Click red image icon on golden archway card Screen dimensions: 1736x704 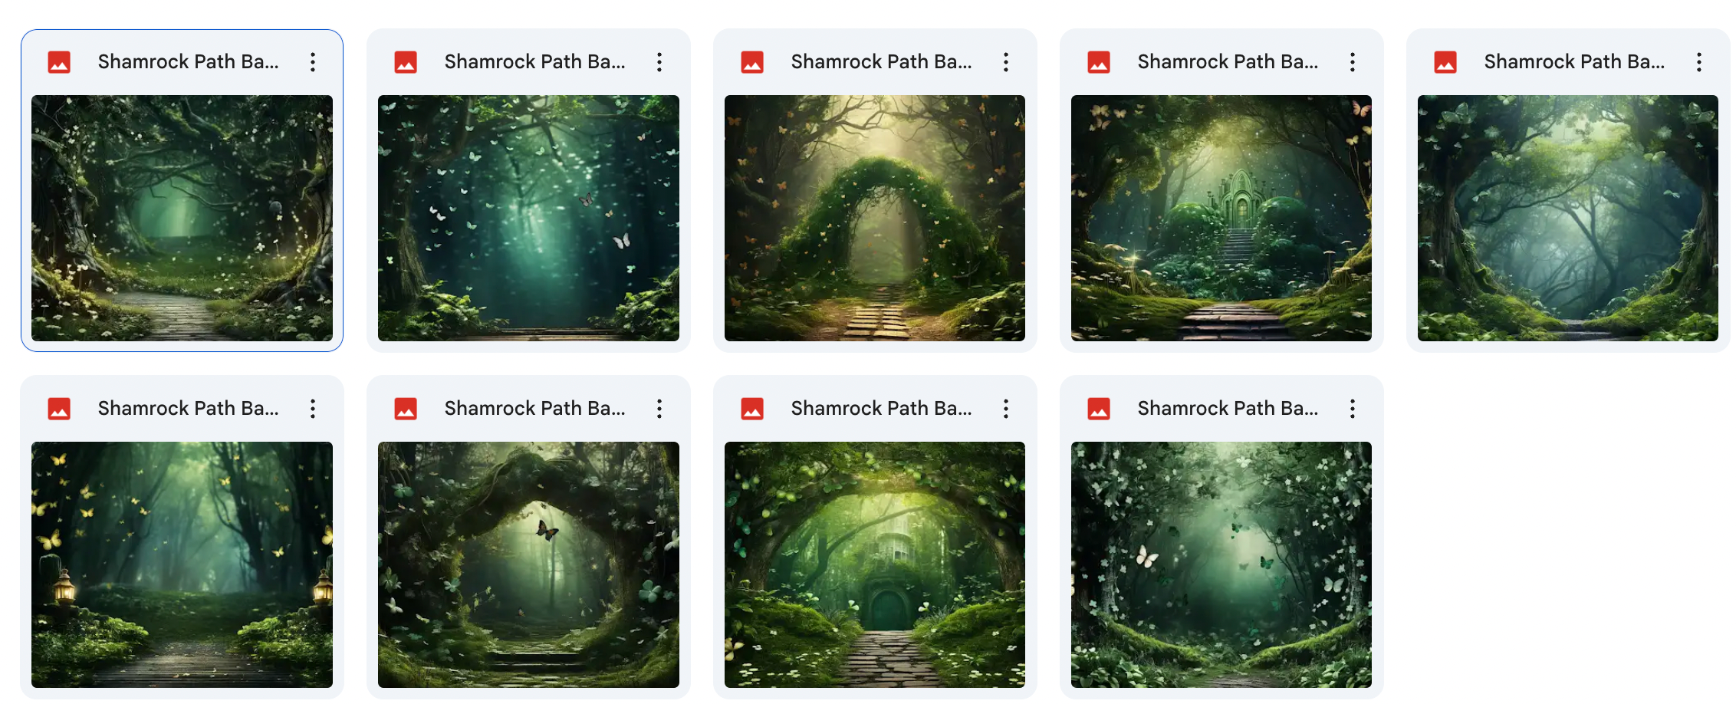(x=752, y=62)
